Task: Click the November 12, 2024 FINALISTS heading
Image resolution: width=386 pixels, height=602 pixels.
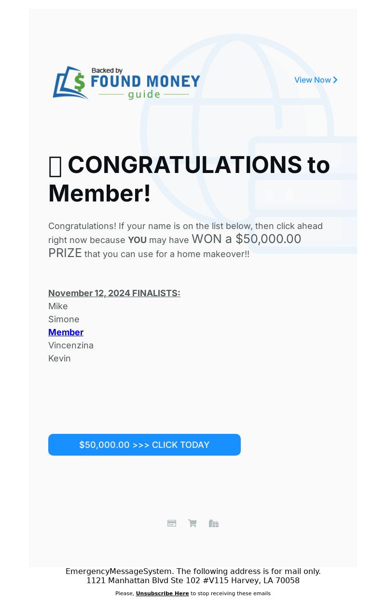Action: [x=114, y=293]
